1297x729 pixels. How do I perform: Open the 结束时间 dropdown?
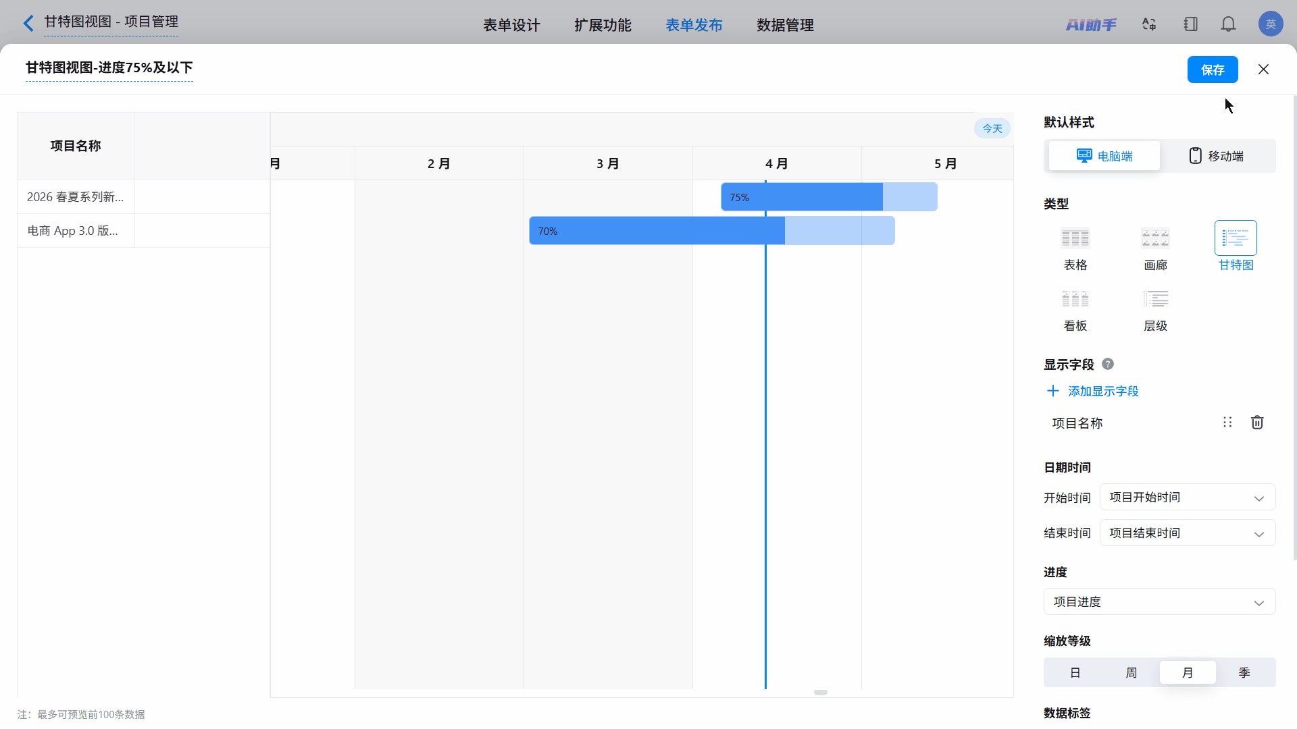pos(1187,533)
